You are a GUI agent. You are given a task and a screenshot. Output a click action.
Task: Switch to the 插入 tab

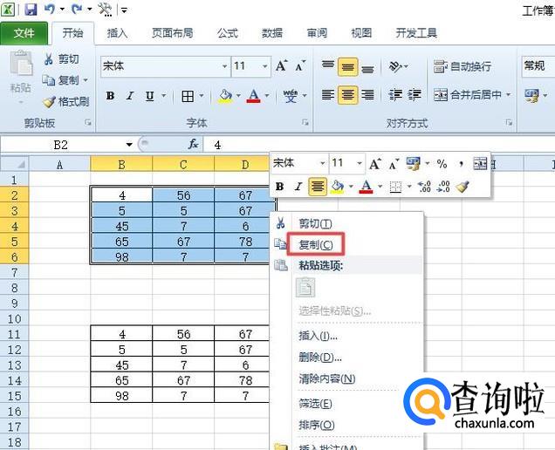[x=117, y=33]
